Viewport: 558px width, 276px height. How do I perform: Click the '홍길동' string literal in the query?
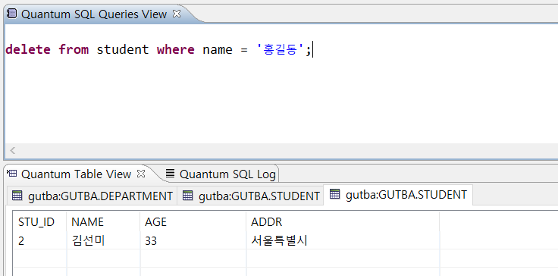pyautogui.click(x=280, y=49)
